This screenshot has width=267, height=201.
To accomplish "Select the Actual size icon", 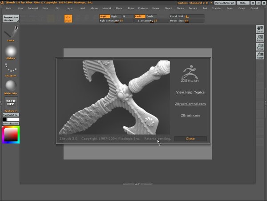I will pos(260,47).
